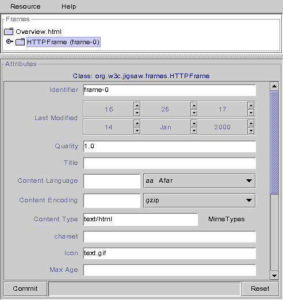Image resolution: width=283 pixels, height=300 pixels.
Task: Open the gzip encoding dropdown
Action: click(199, 201)
